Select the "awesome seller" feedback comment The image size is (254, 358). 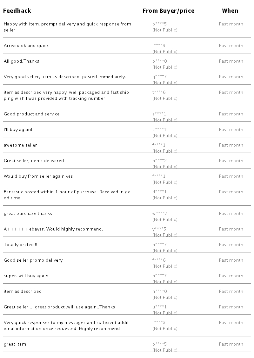tap(20, 145)
